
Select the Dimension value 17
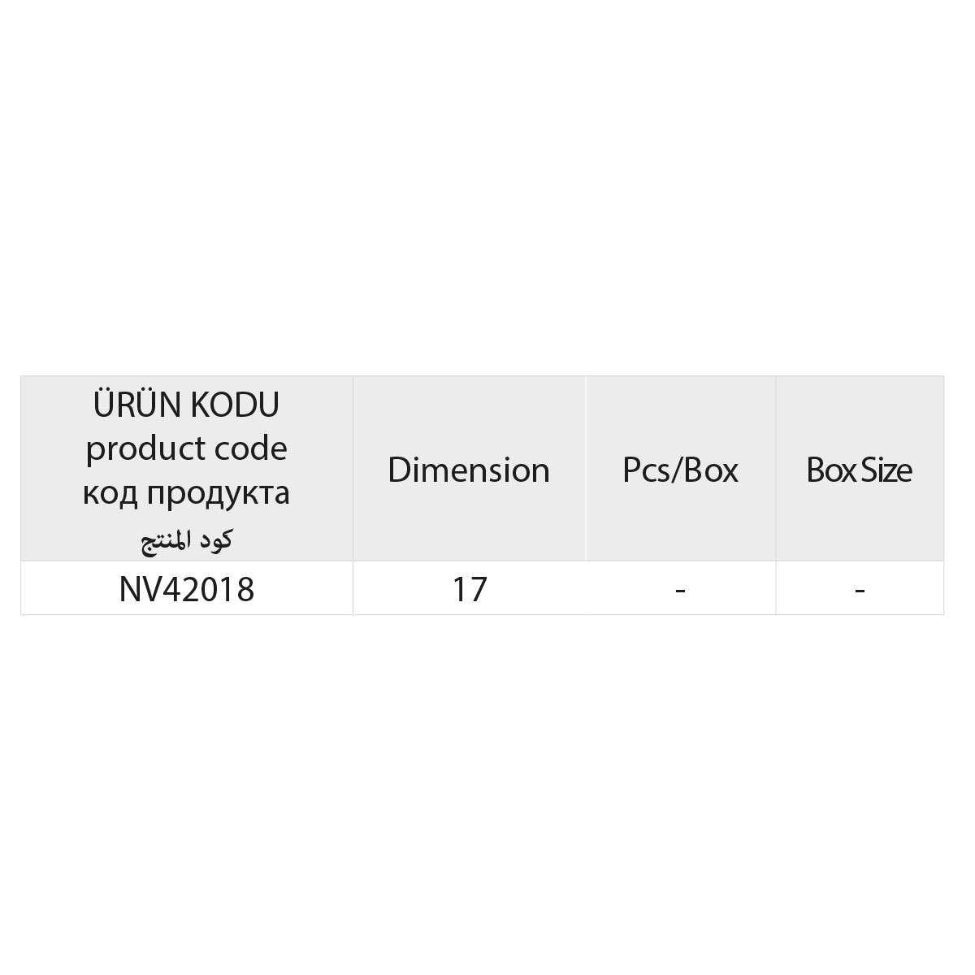pyautogui.click(x=469, y=590)
